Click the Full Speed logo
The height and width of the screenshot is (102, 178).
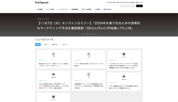[x=41, y=3]
